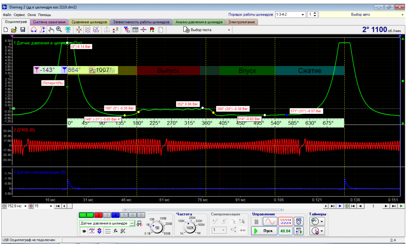The image size is (409, 244).
Task: Open the Синхронизация channel dropdown showing 1
Action: point(218,230)
